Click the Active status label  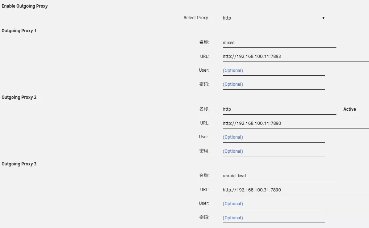click(349, 109)
